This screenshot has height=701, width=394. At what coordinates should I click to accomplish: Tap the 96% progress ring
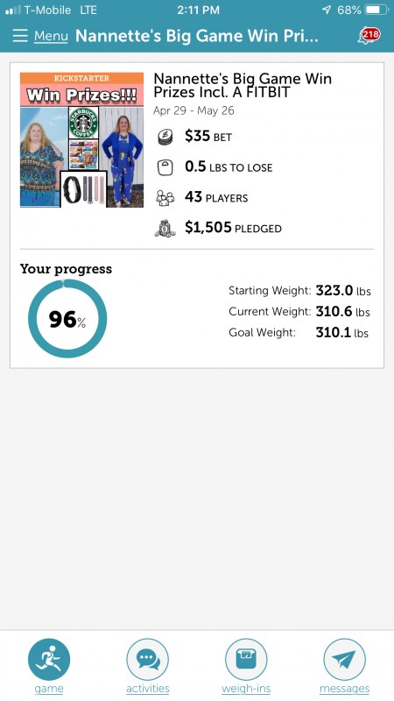coord(67,319)
